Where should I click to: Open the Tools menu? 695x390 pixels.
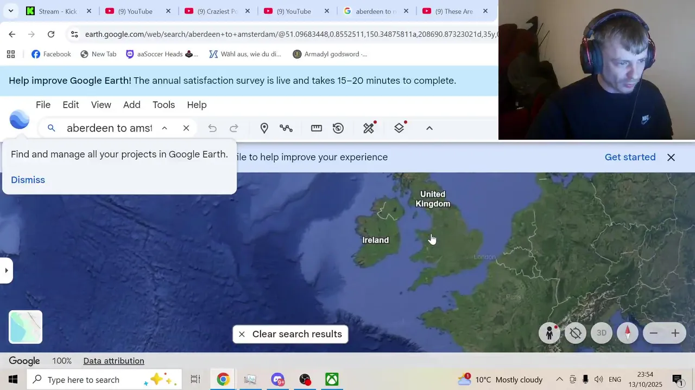tap(163, 105)
